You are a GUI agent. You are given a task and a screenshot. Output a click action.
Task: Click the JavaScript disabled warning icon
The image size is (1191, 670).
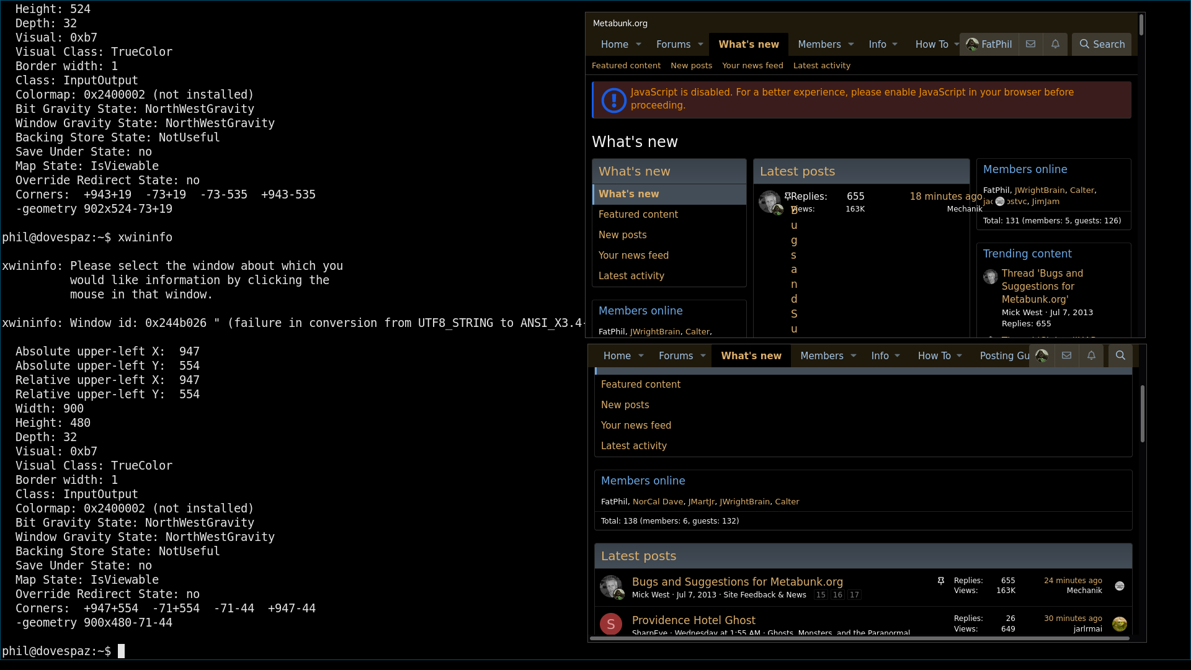pos(613,99)
